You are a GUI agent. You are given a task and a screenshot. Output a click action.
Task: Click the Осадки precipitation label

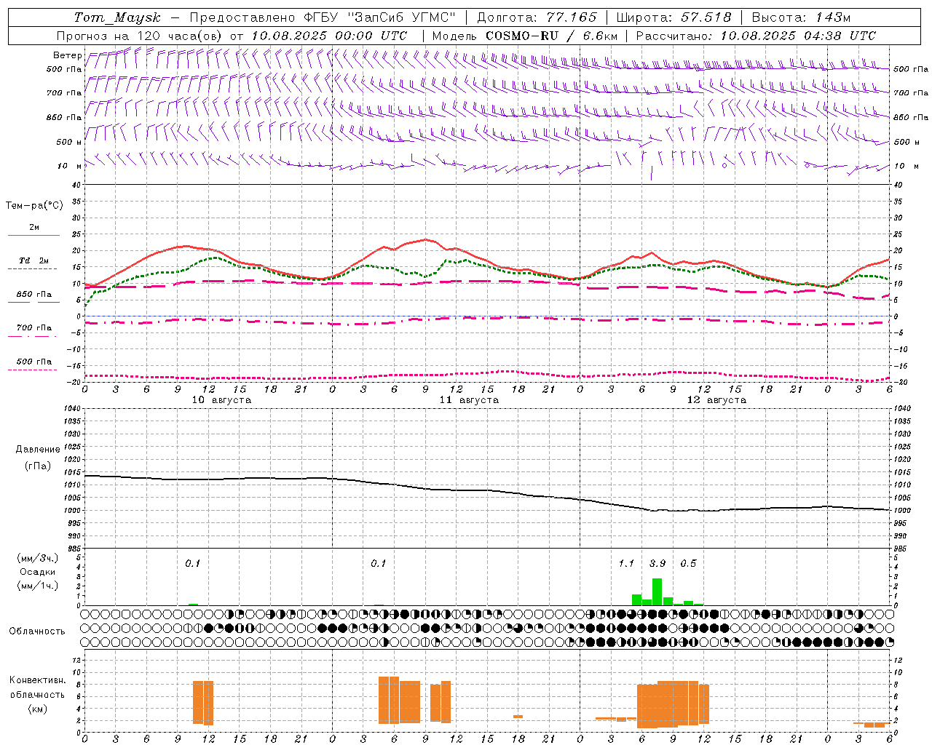pos(38,572)
